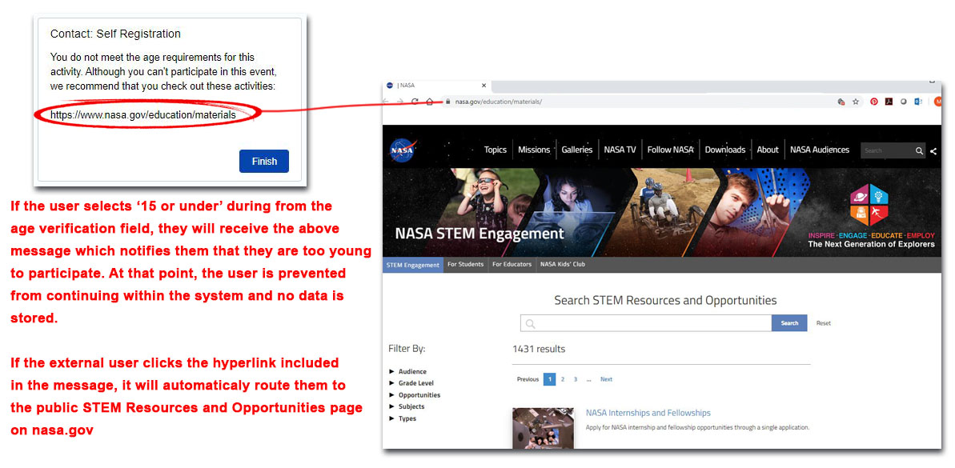
Task: Click the NASA site share icon
Action: [x=933, y=150]
